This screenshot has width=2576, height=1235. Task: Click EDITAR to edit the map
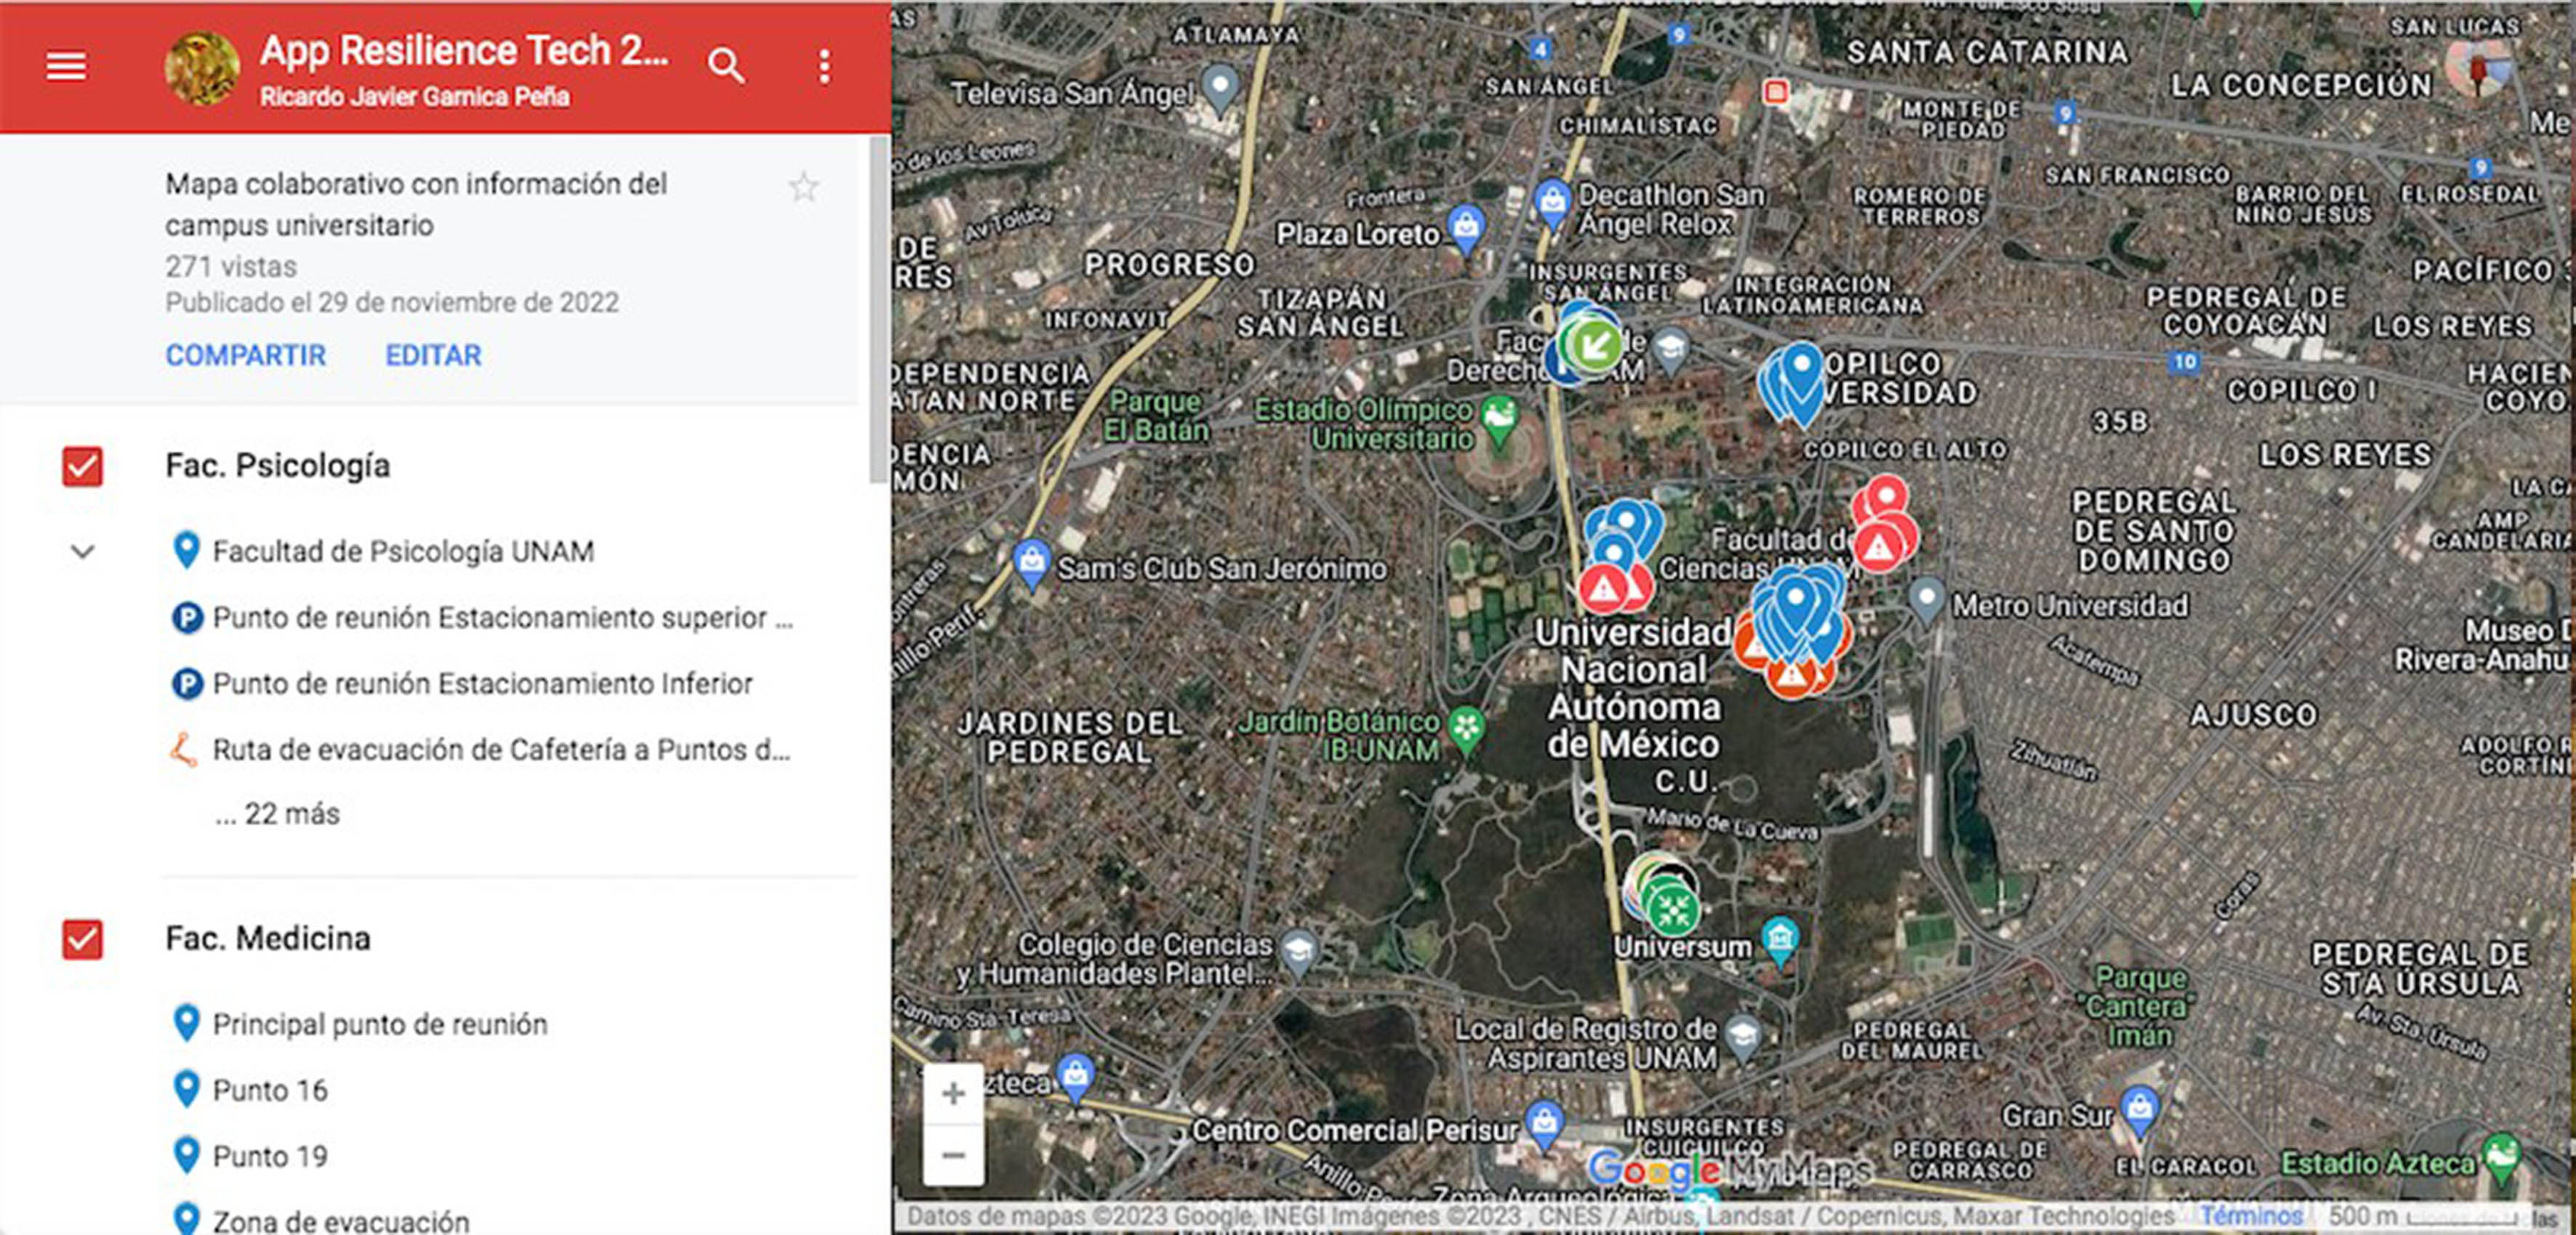point(433,355)
